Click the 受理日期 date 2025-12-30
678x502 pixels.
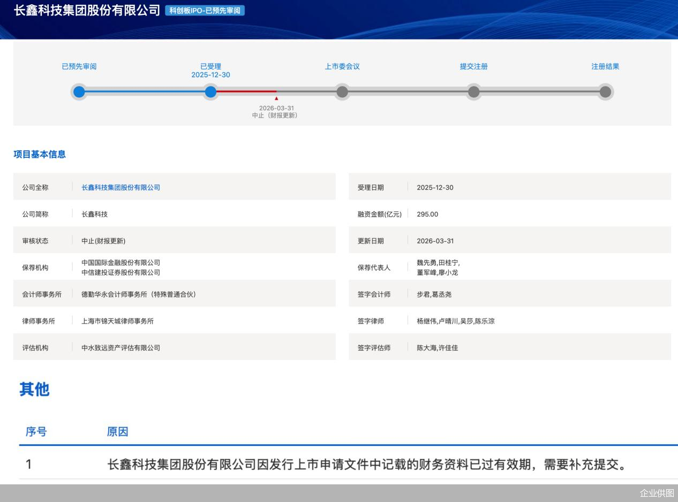[435, 187]
